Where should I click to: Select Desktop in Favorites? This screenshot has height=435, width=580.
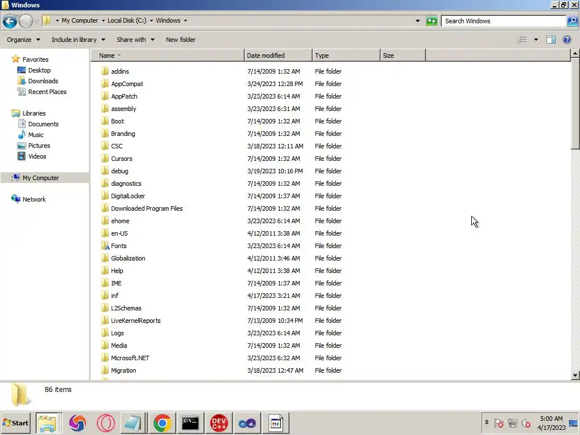click(39, 70)
